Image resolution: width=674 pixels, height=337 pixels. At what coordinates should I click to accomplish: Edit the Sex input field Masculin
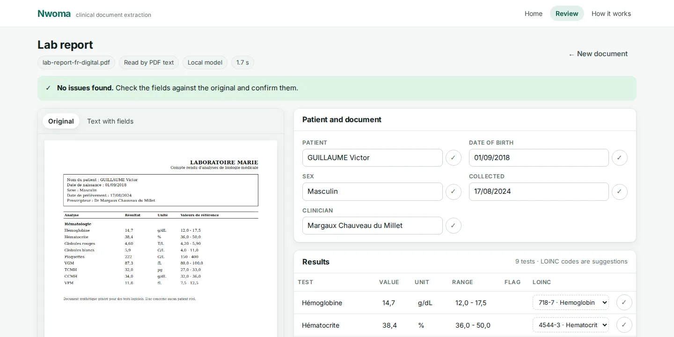point(373,191)
